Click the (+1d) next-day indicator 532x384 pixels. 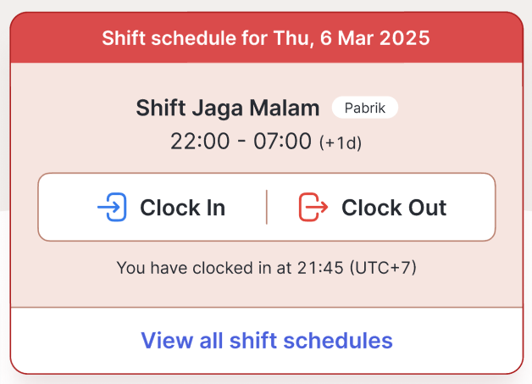(x=341, y=143)
